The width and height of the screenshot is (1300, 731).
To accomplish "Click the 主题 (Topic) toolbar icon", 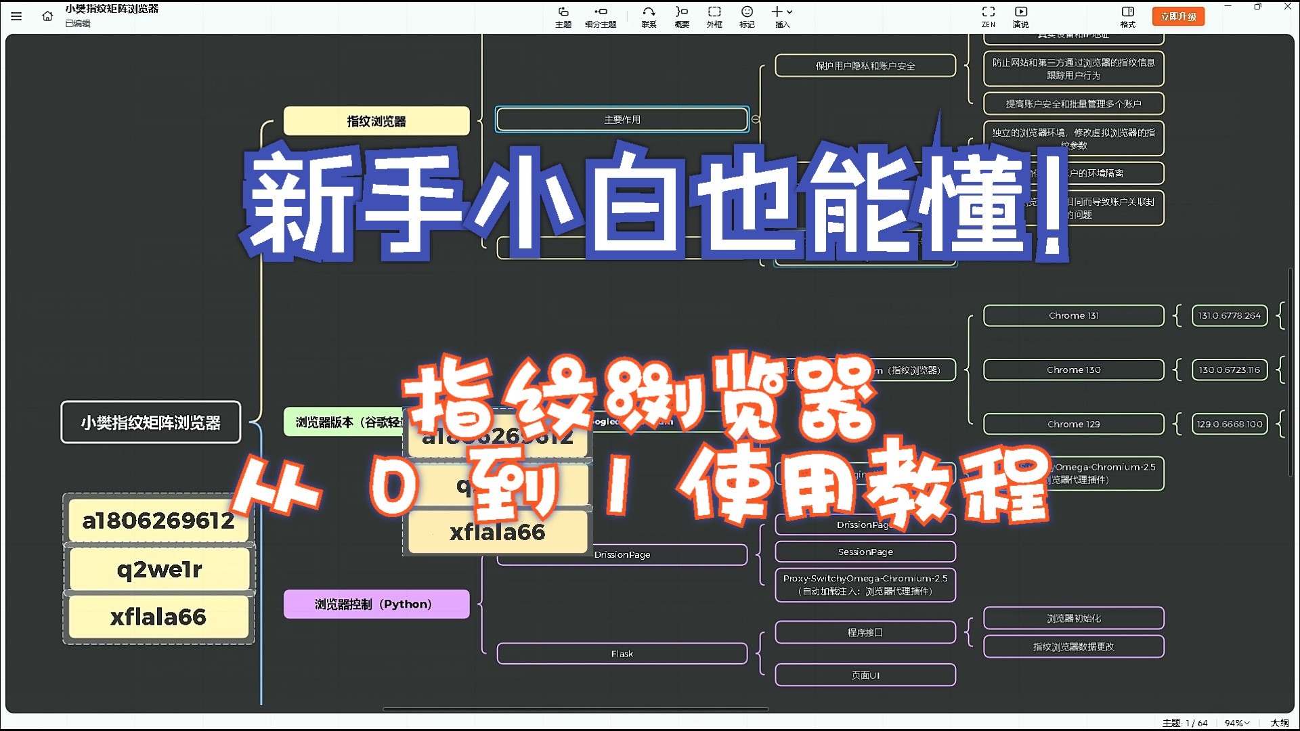I will (x=563, y=16).
